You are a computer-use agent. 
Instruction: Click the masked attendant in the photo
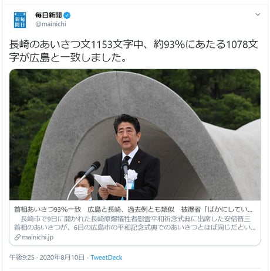(x=84, y=186)
